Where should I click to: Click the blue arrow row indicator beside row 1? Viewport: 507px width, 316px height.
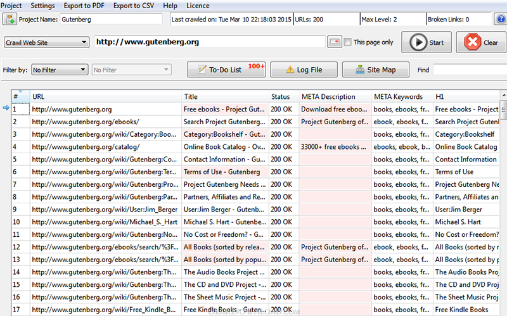[6, 108]
